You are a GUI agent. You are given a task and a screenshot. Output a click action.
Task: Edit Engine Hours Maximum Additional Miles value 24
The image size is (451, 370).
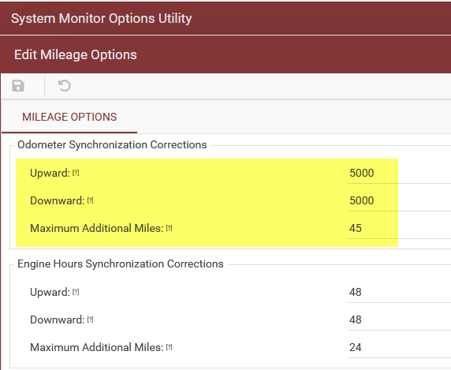[x=399, y=348]
